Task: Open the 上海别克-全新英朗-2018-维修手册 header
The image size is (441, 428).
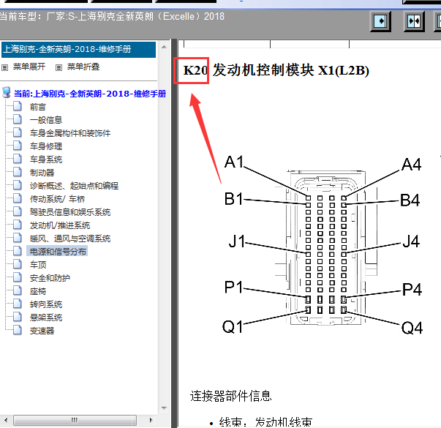Action: [x=78, y=50]
